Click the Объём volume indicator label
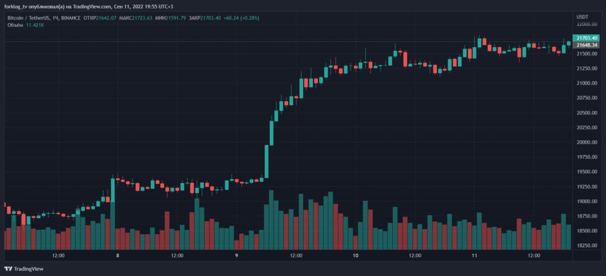The height and width of the screenshot is (276, 606). [x=15, y=25]
